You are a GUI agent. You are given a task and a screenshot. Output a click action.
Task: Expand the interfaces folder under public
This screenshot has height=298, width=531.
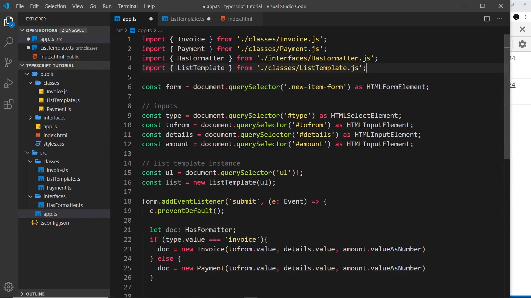pos(30,118)
